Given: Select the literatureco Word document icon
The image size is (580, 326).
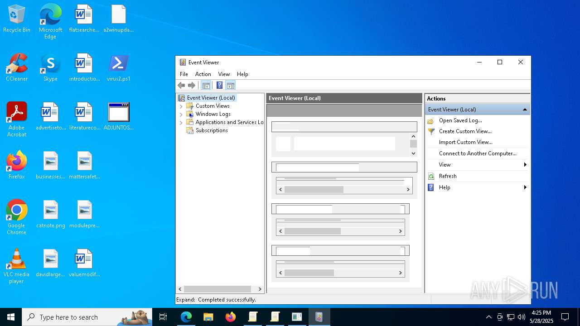Looking at the screenshot, I should point(85,116).
